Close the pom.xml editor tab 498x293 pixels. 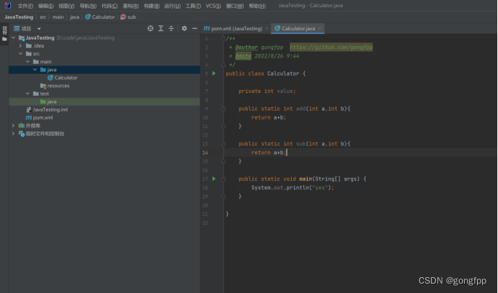[267, 29]
